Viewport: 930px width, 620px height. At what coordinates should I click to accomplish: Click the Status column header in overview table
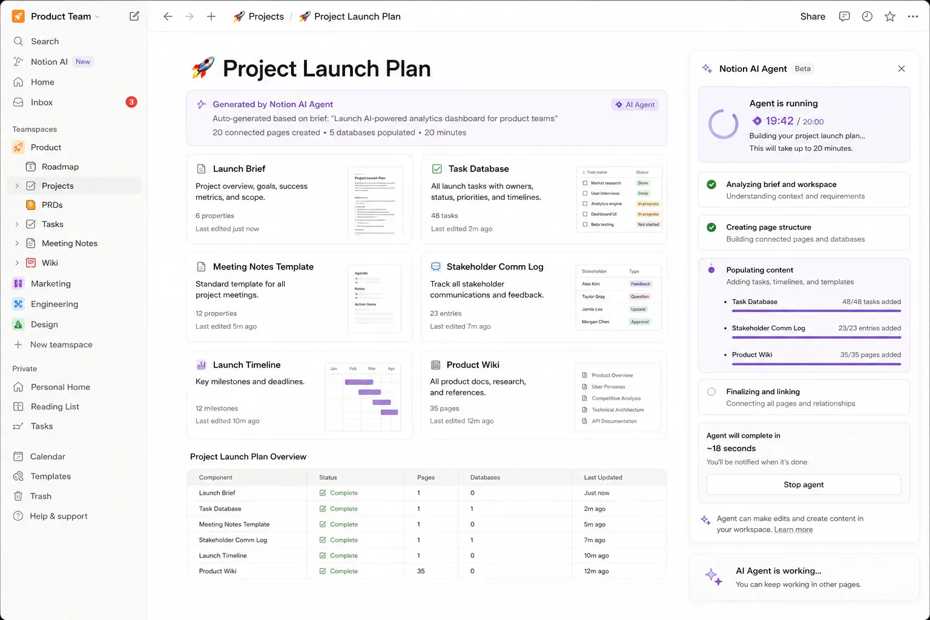click(x=328, y=478)
